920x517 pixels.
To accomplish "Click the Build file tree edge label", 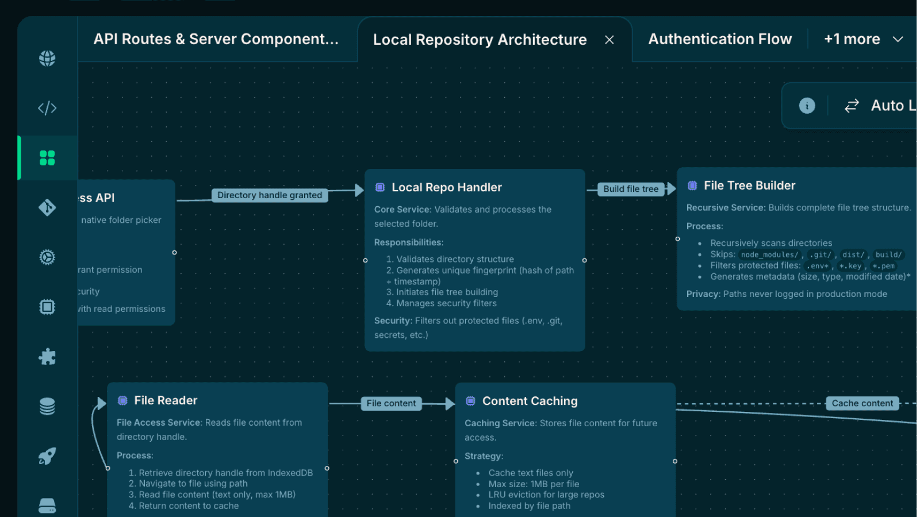I will pyautogui.click(x=631, y=189).
